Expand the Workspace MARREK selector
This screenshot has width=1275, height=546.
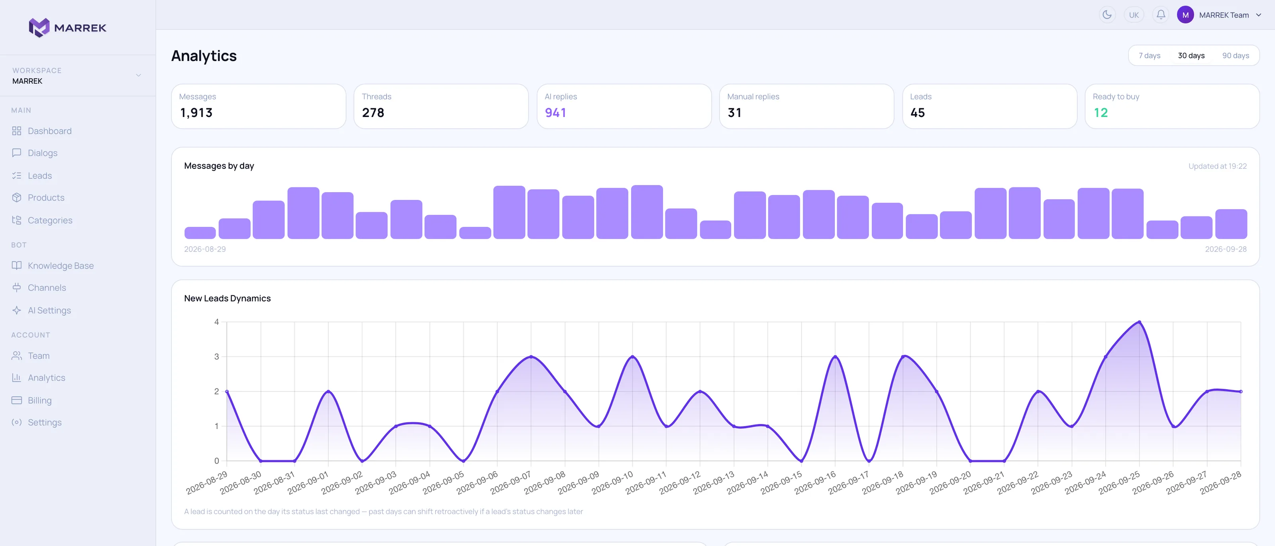click(78, 76)
